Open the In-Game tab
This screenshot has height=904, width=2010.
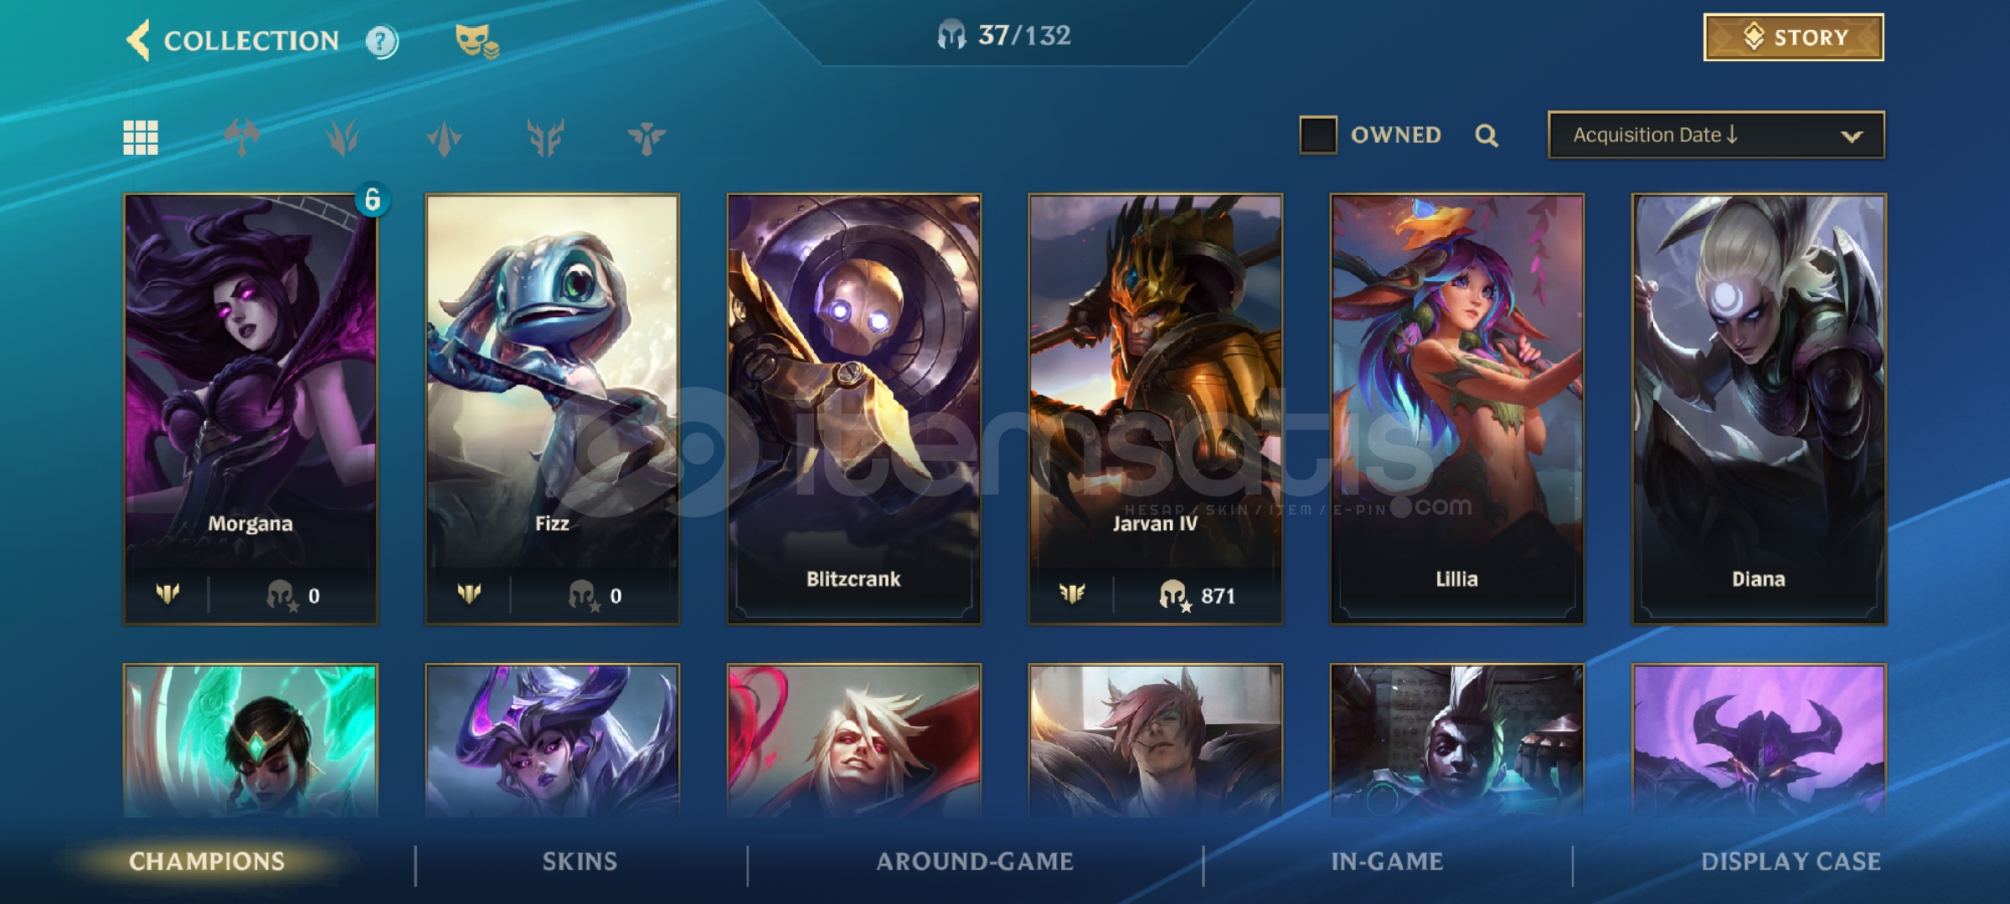[1387, 861]
